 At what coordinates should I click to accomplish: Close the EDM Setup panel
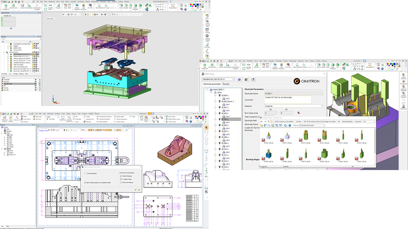point(324,74)
